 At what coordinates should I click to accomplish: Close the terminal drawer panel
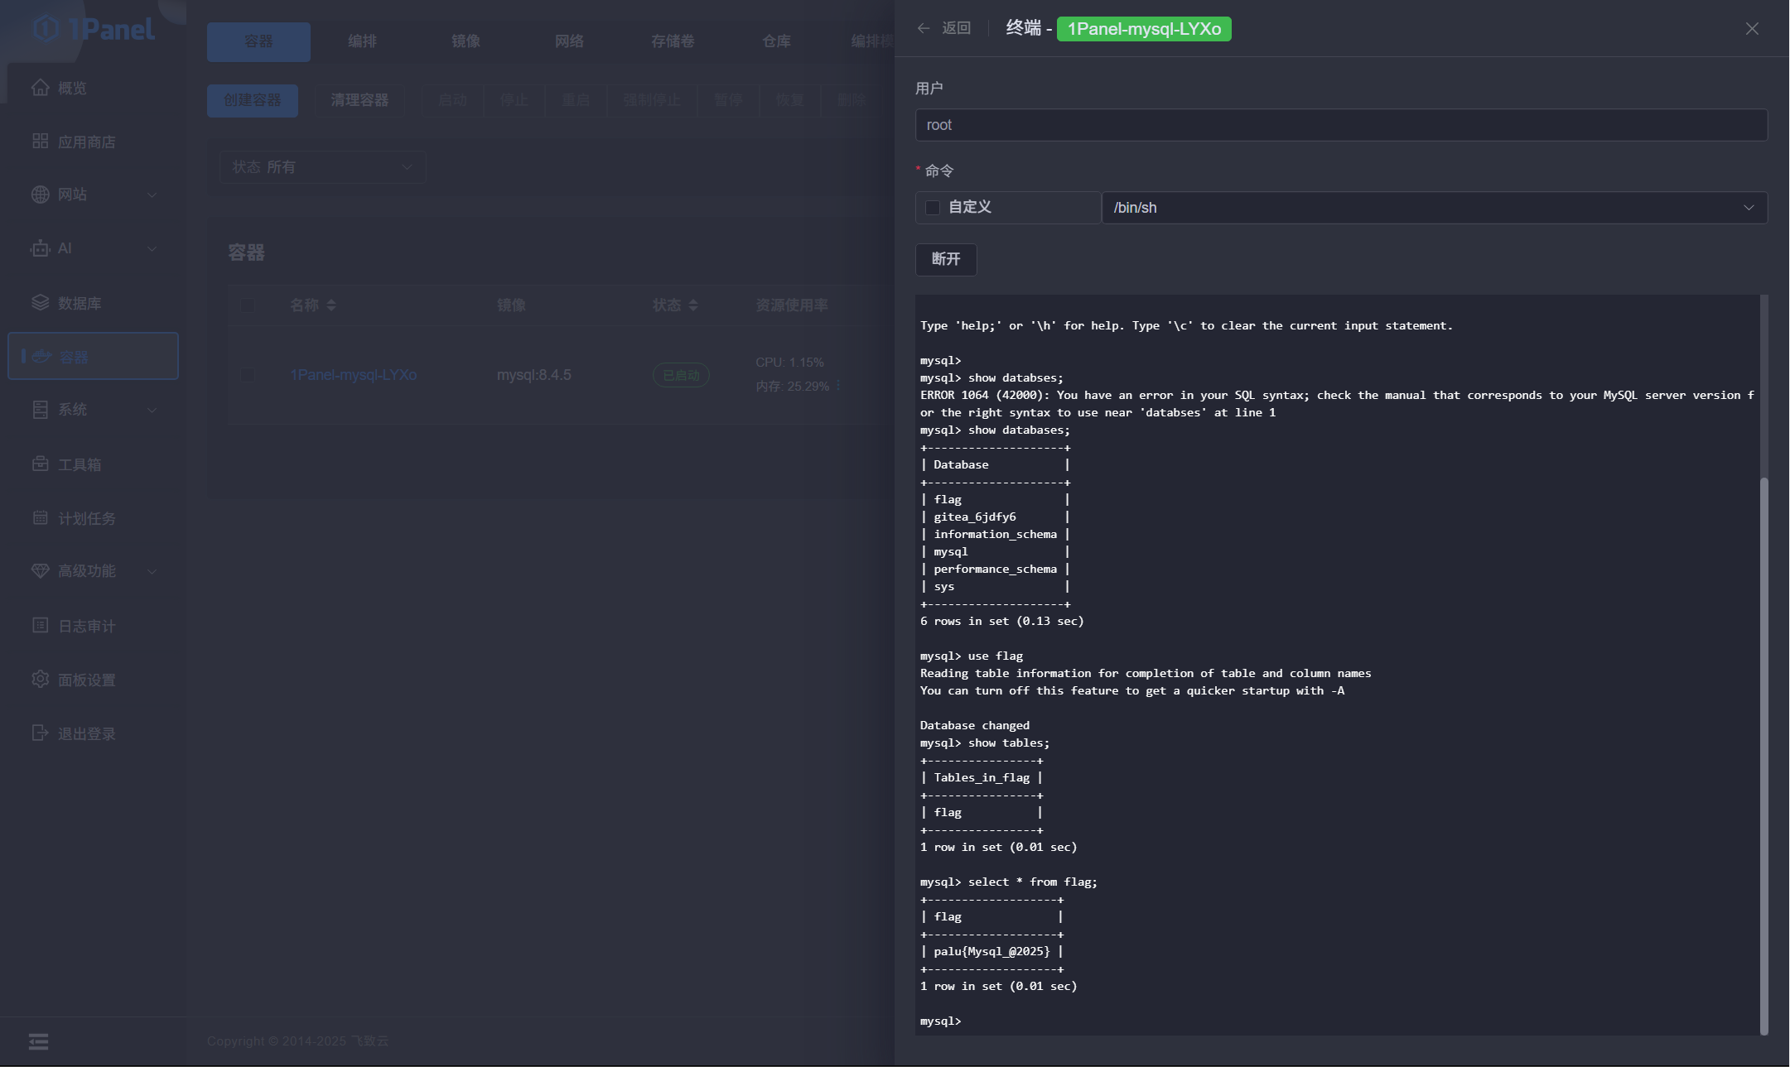(x=1752, y=29)
